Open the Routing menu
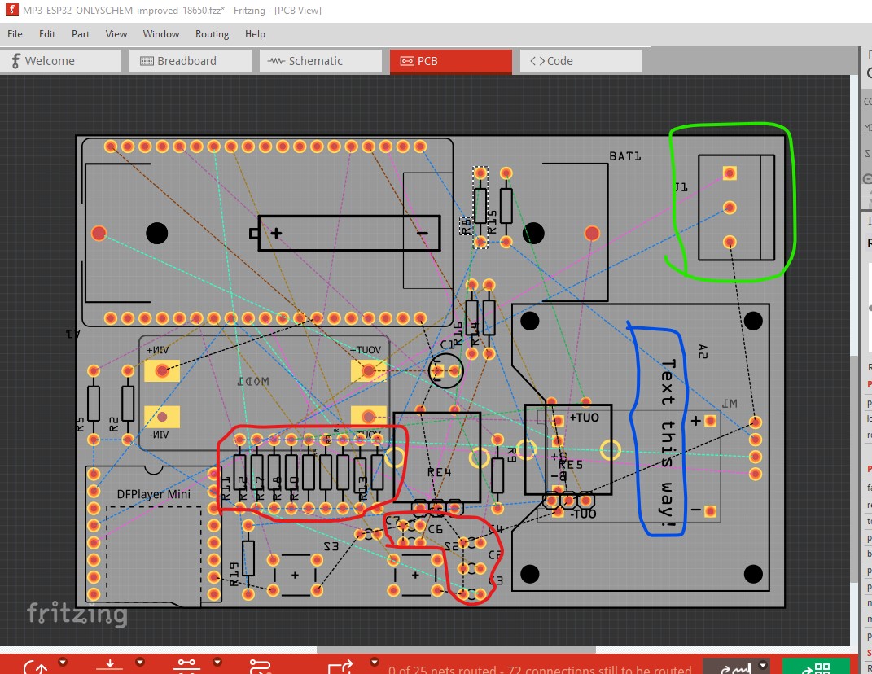This screenshot has width=872, height=674. [x=212, y=34]
